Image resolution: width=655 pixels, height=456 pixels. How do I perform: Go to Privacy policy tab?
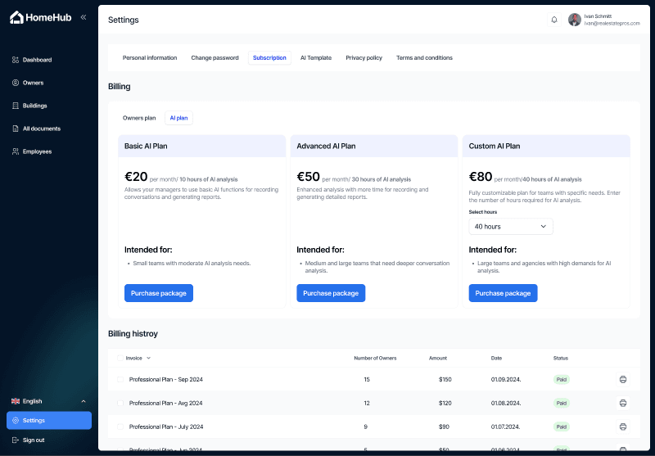click(364, 57)
